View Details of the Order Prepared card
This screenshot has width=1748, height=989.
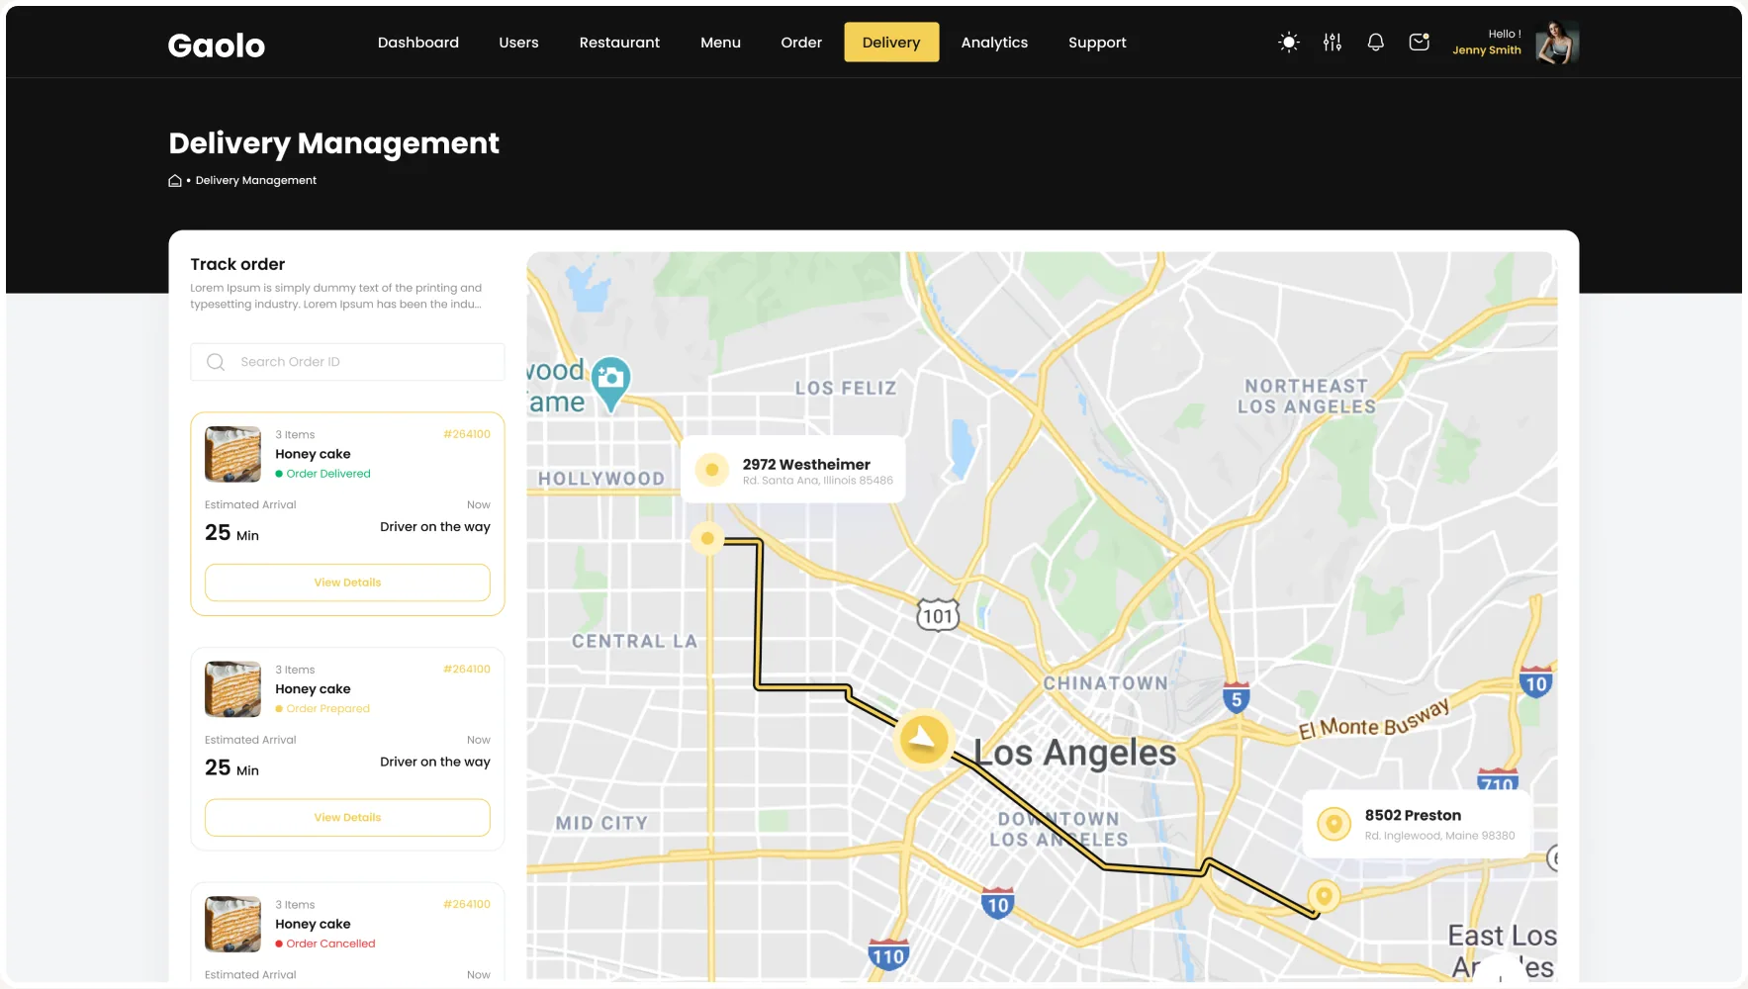(x=347, y=818)
